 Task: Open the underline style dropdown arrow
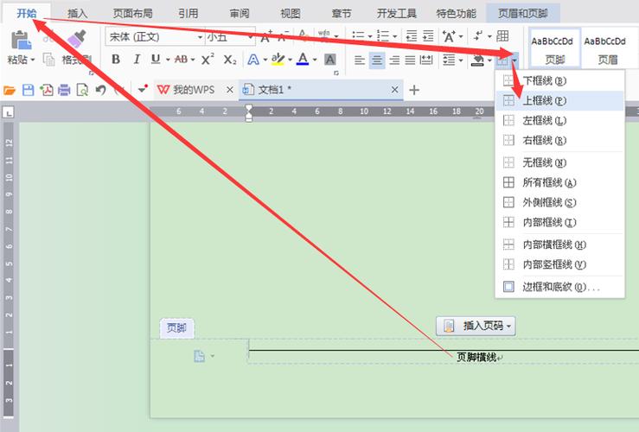[x=168, y=60]
